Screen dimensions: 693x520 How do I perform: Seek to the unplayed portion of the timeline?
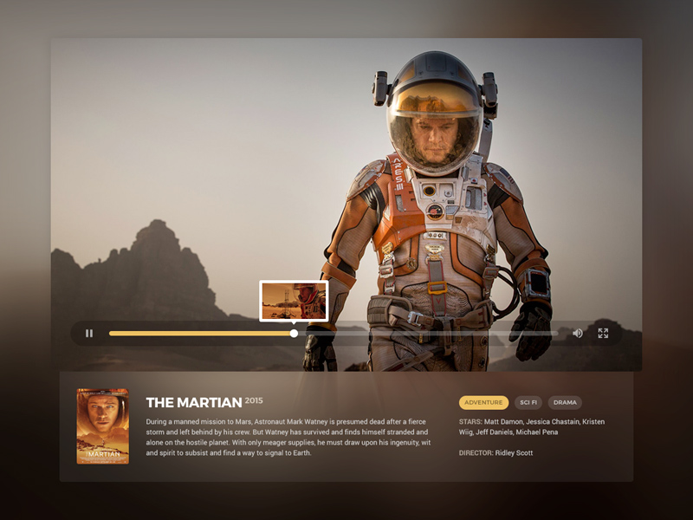[433, 333]
